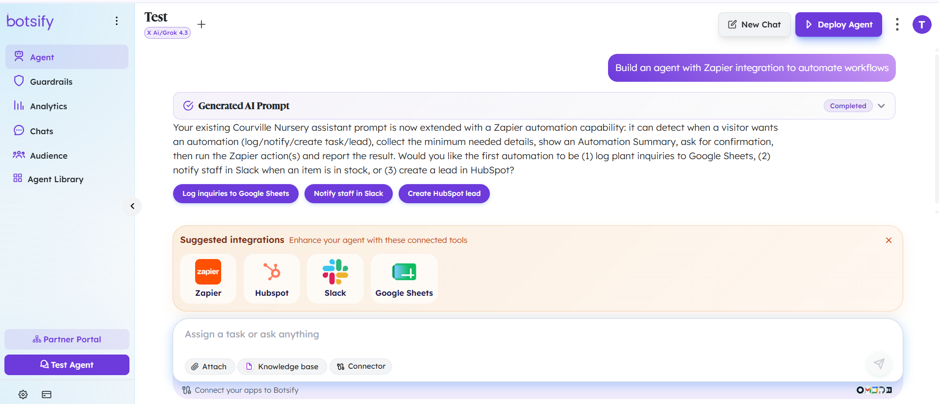
Task: Click the billing card icon beside settings
Action: (47, 394)
